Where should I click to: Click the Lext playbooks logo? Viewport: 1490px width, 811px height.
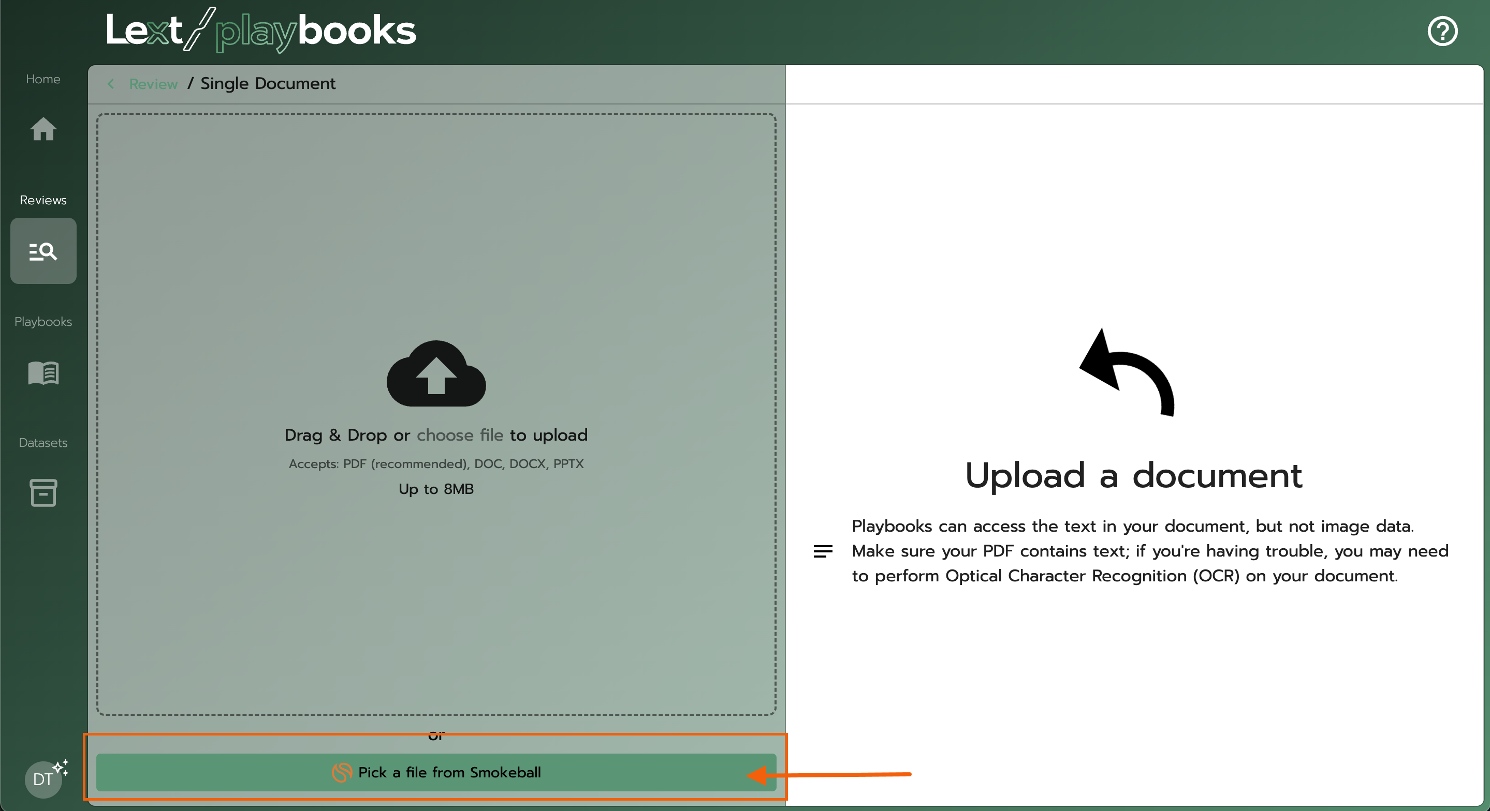pos(260,30)
